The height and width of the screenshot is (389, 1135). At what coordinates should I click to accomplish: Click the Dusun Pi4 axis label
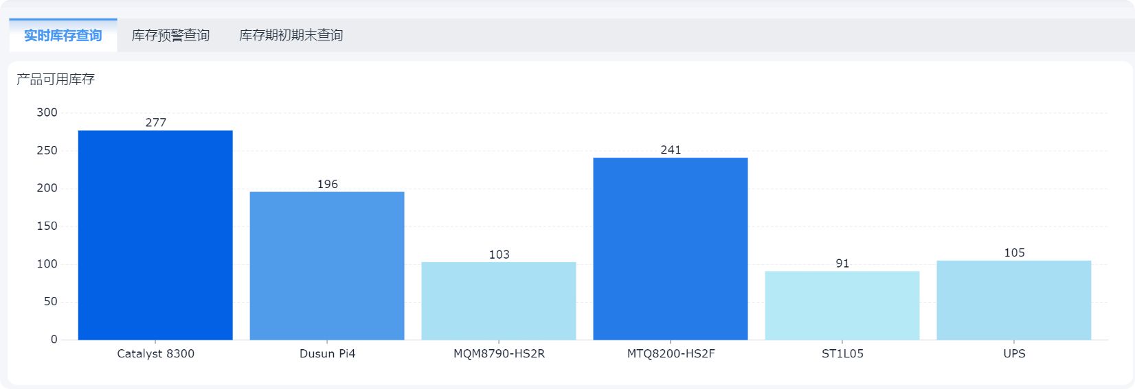click(x=327, y=354)
